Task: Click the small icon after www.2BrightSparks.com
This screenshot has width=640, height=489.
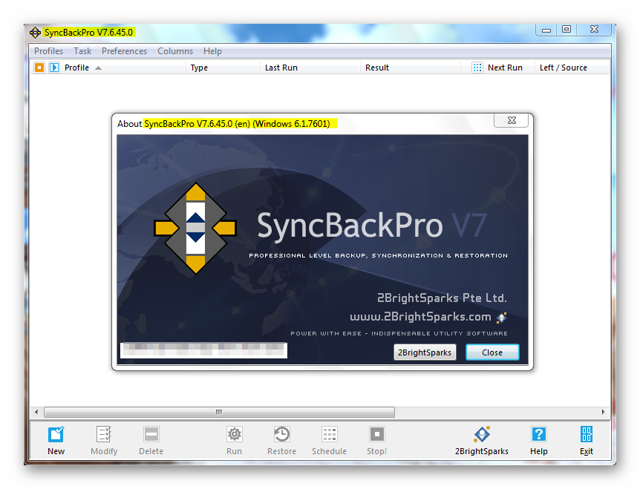Action: (502, 317)
